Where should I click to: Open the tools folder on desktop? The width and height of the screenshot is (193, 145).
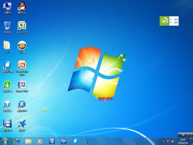click(7, 47)
